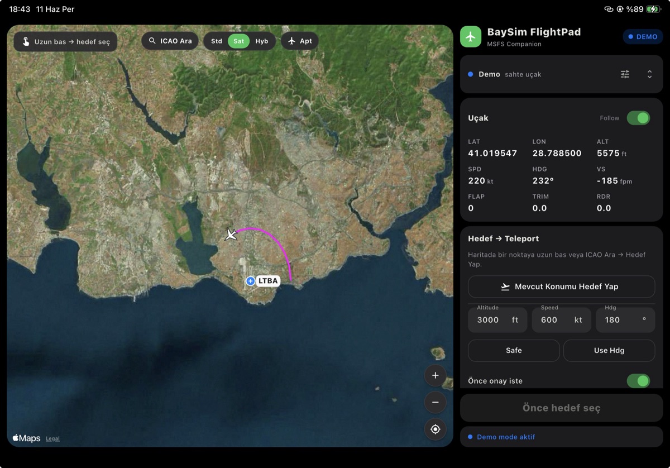The image size is (670, 468).
Task: Select the LAT value 41.019547
Action: point(492,153)
